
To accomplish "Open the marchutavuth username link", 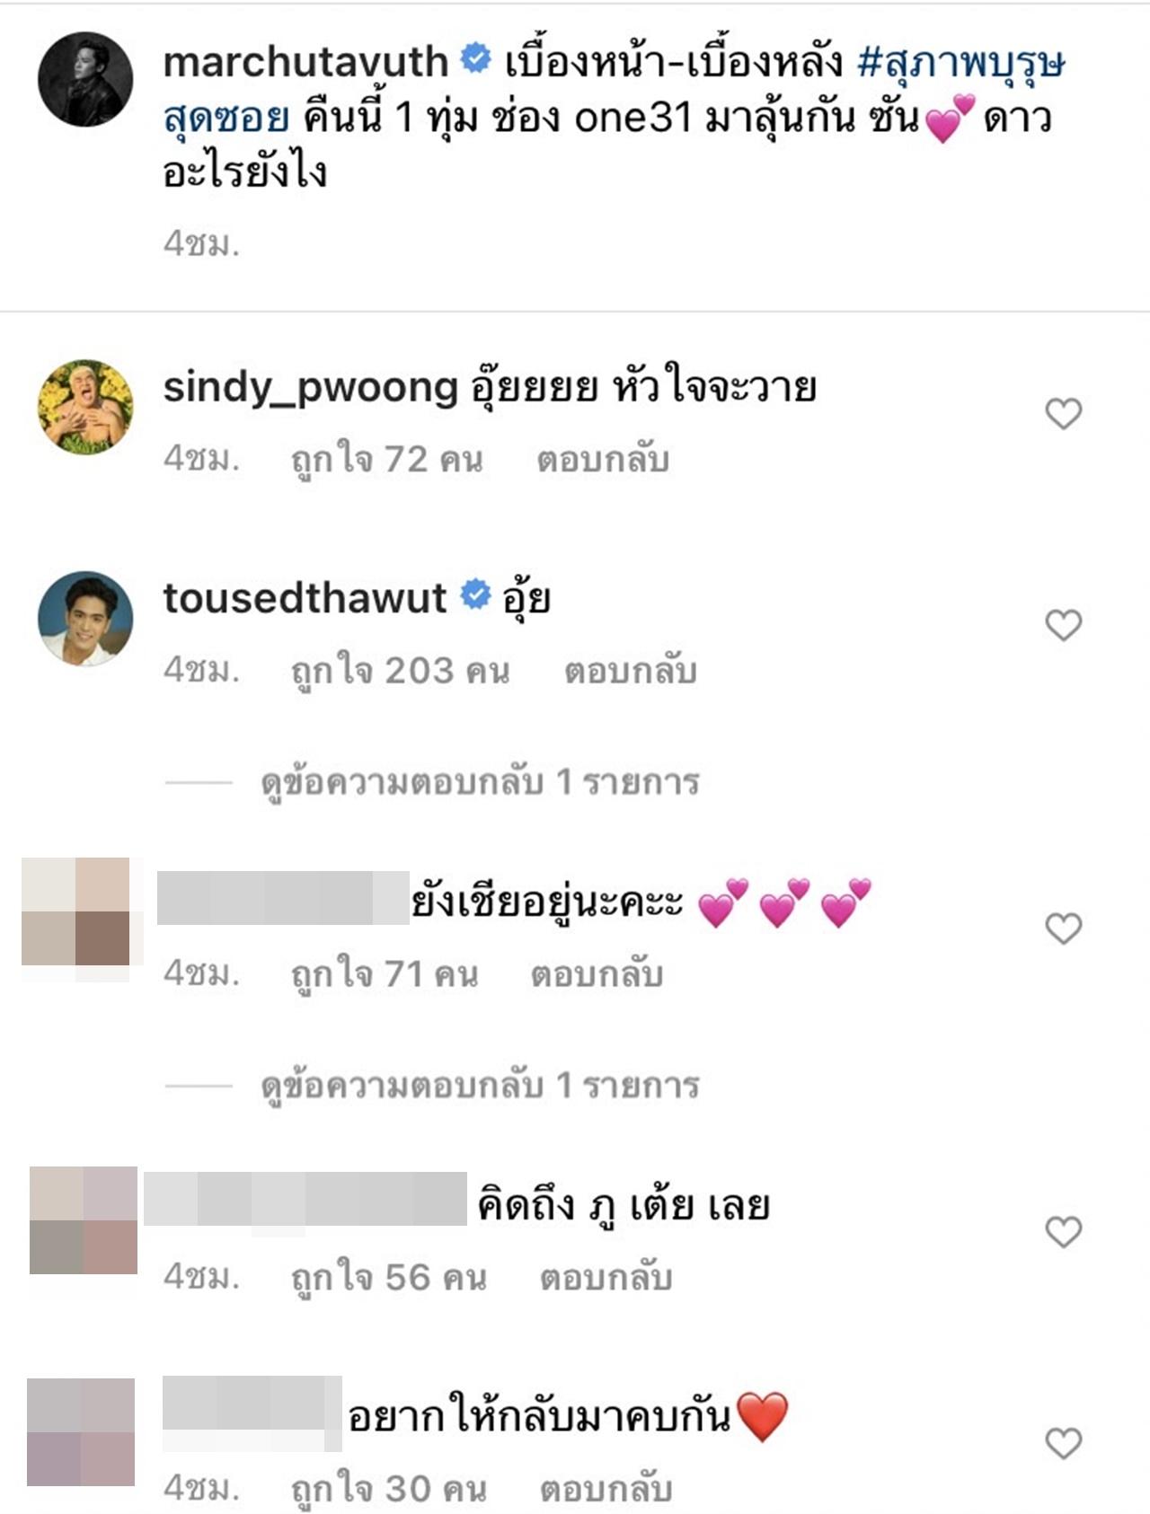I will (x=305, y=62).
